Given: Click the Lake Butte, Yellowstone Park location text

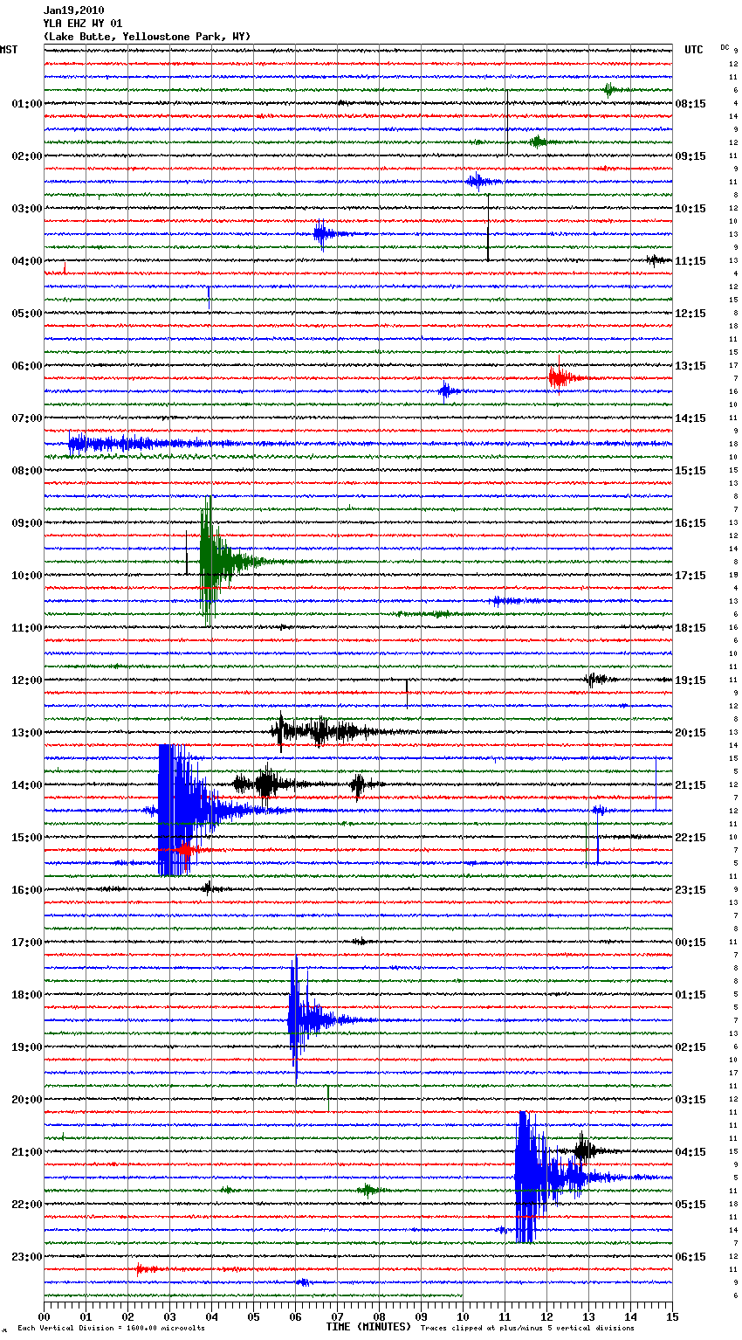Looking at the screenshot, I should 147,37.
